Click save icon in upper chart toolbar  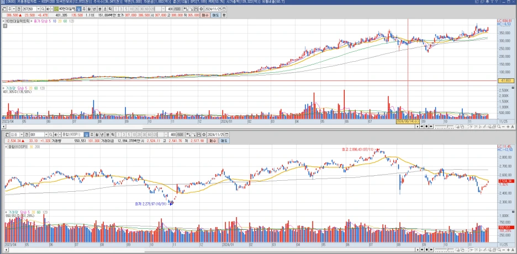point(196,9)
